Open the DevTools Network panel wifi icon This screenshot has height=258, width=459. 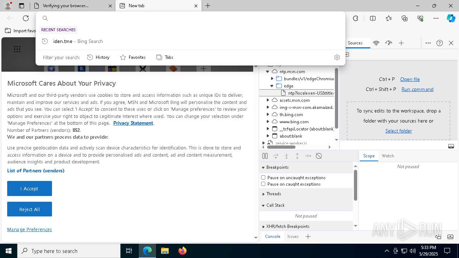tap(376, 43)
